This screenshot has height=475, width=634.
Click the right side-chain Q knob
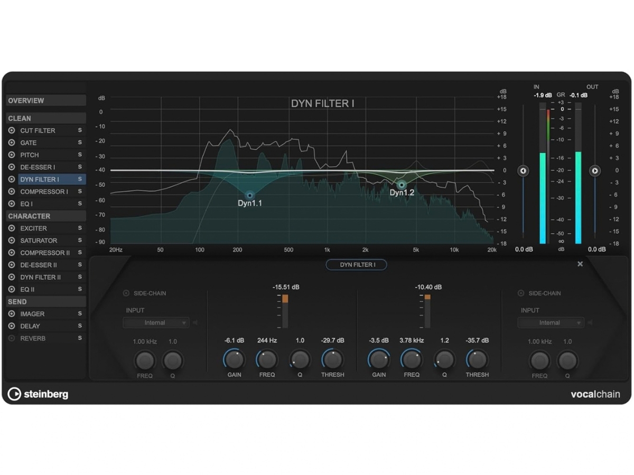click(x=567, y=360)
